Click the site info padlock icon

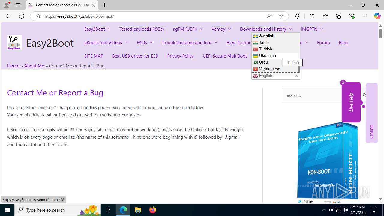(38, 16)
